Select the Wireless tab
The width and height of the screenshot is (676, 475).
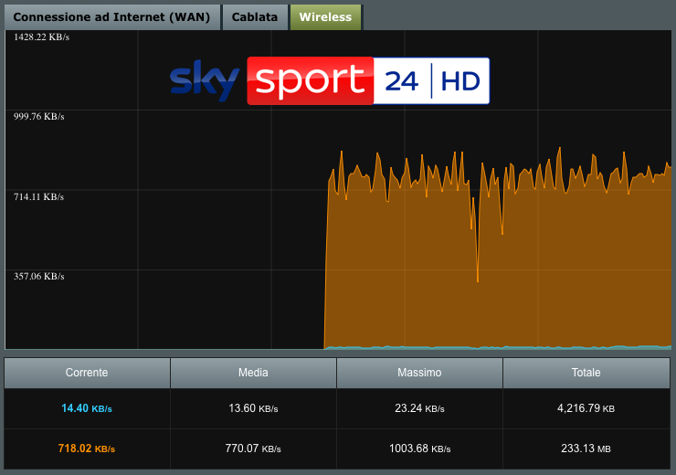click(325, 17)
